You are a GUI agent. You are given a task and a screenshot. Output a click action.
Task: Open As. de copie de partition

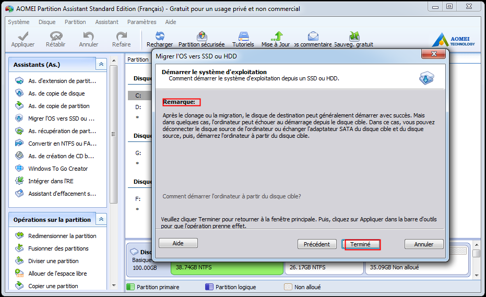(x=52, y=106)
